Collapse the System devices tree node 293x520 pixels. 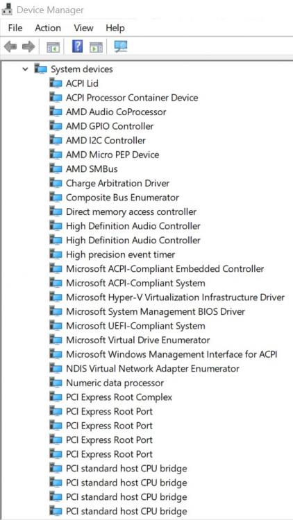click(25, 69)
